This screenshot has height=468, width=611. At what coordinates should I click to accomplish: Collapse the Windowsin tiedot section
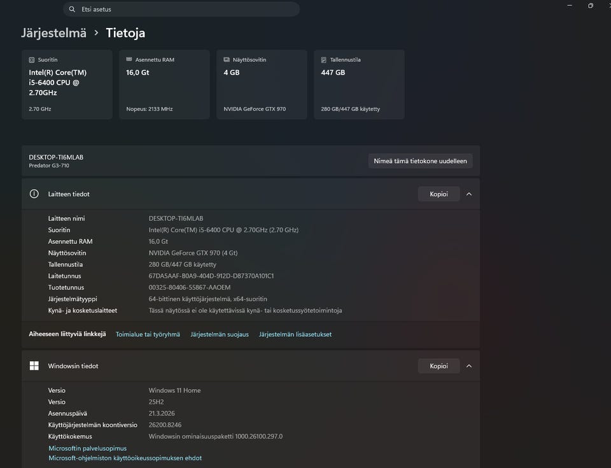469,366
